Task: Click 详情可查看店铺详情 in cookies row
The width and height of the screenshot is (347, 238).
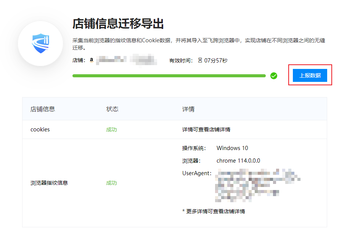Action: pos(206,129)
